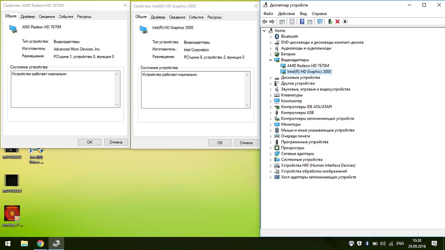Expand the Мониторы category
The width and height of the screenshot is (445, 250).
click(x=270, y=125)
